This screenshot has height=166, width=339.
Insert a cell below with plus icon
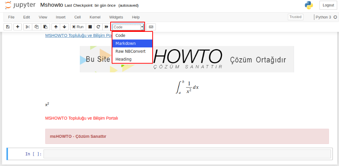point(18,27)
